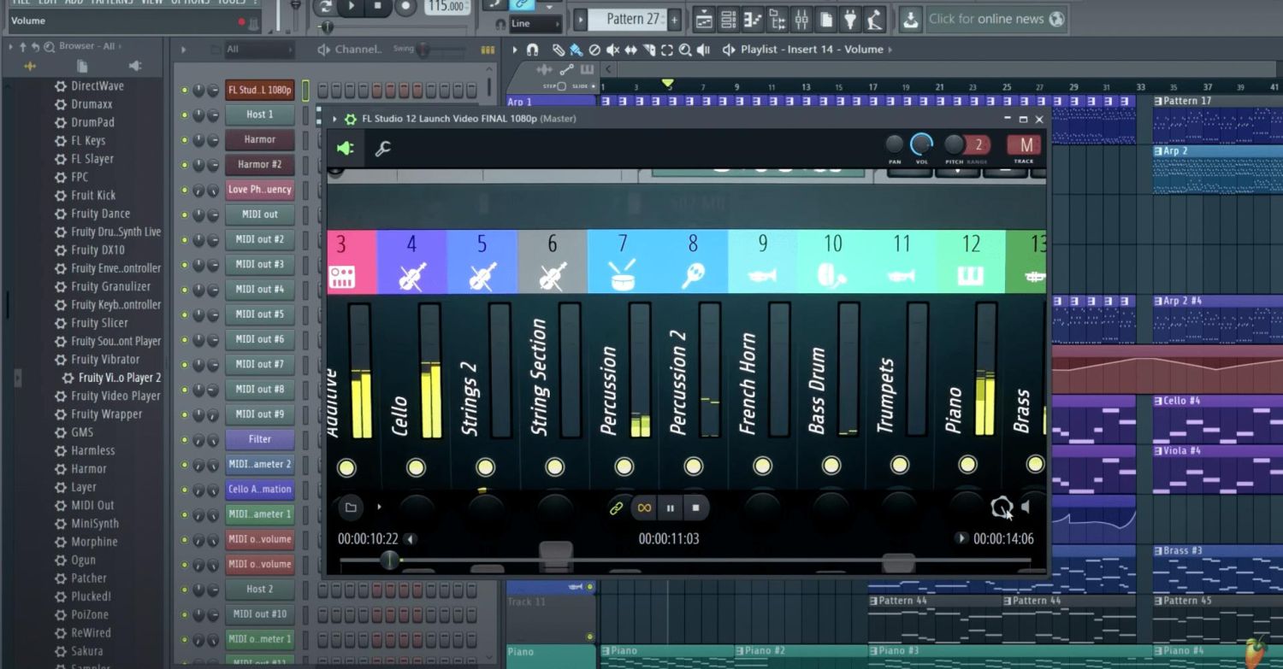
Task: Click the tempo display 115.000
Action: click(448, 7)
